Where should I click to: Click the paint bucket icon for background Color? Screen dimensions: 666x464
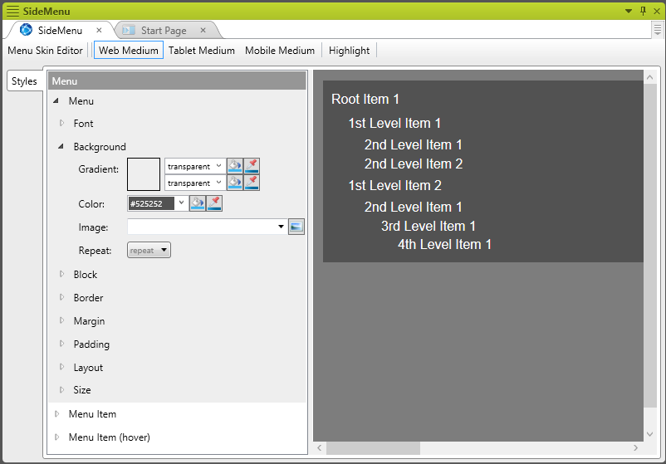click(197, 203)
